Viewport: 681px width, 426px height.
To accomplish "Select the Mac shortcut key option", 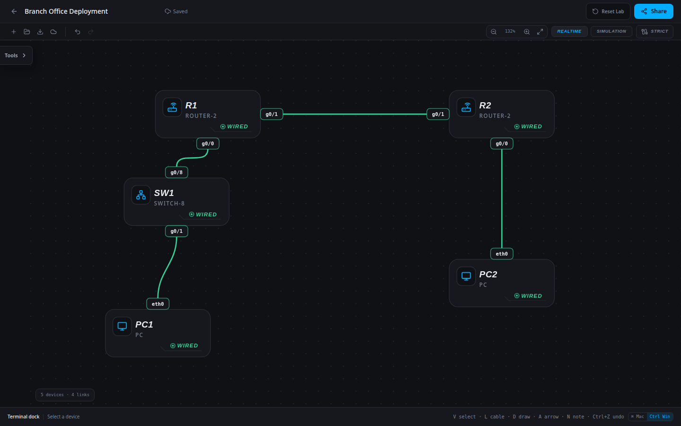I will click(637, 417).
